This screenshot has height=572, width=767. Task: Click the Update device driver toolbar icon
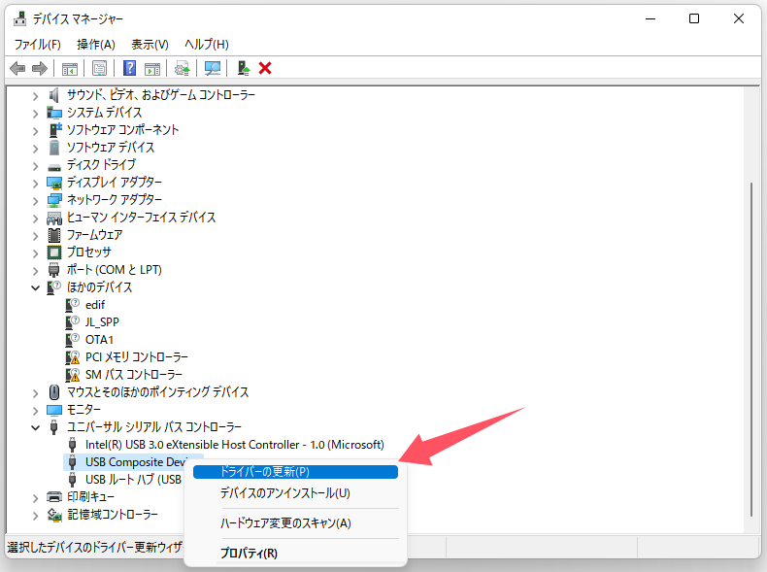coord(183,68)
